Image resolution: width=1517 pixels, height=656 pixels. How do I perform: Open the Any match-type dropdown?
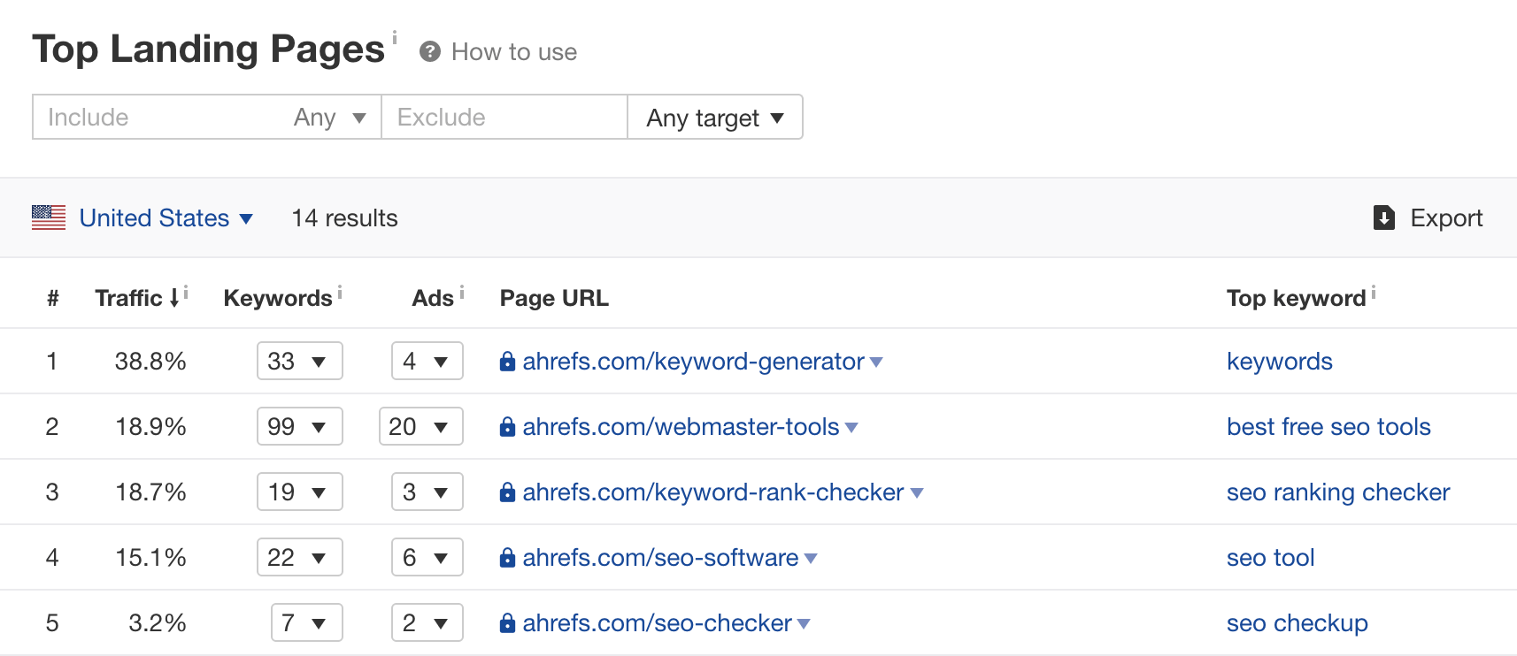tap(329, 118)
